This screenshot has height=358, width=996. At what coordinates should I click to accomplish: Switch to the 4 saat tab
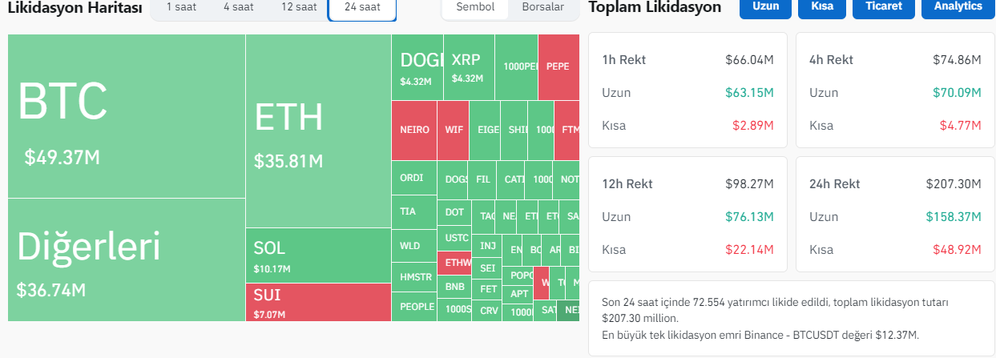[239, 7]
